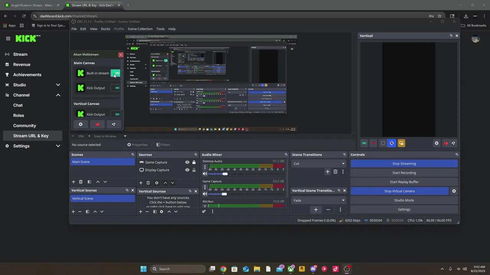Open the OBS Tools menu
The height and width of the screenshot is (275, 490).
(160, 29)
